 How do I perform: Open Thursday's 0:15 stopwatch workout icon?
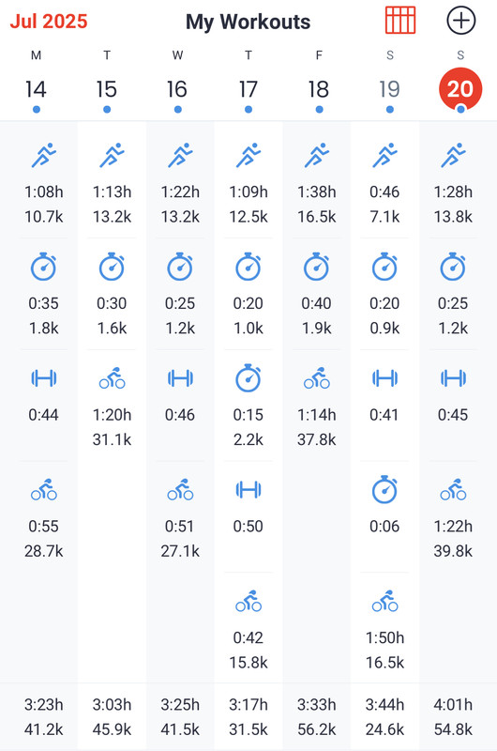tap(248, 377)
